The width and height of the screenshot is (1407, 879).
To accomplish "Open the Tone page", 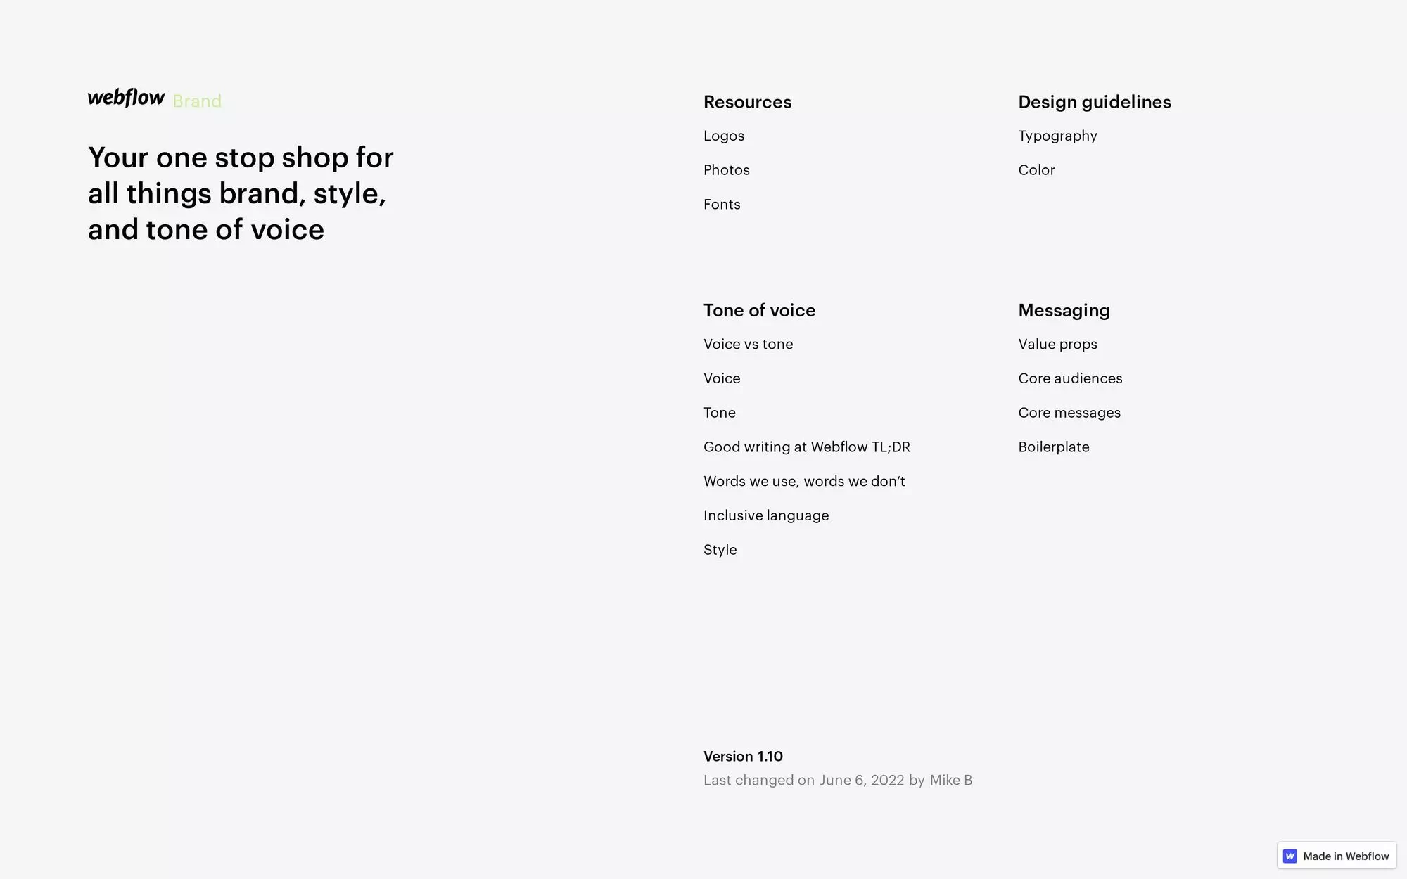I will click(x=719, y=412).
